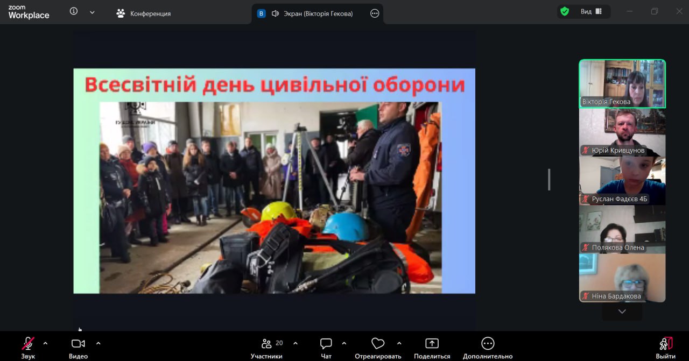Open screen share options ellipsis button
This screenshot has height=361, width=689.
[375, 13]
